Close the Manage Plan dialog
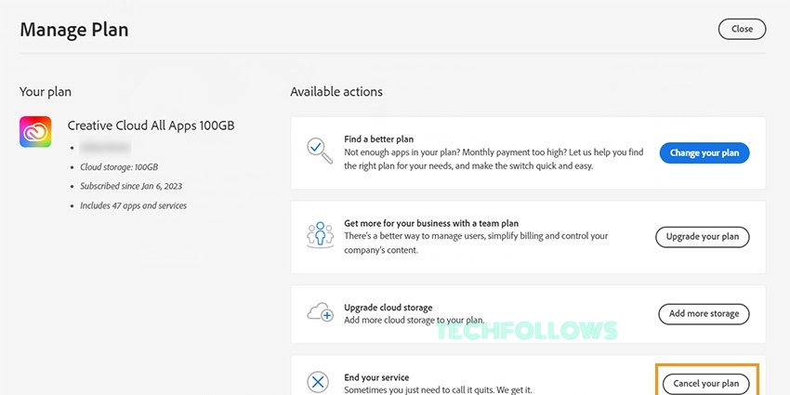The height and width of the screenshot is (395, 790). tap(742, 29)
